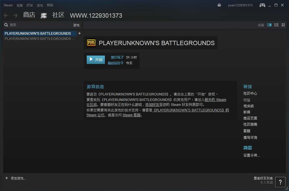Open 撰写评测 link

click(x=250, y=137)
